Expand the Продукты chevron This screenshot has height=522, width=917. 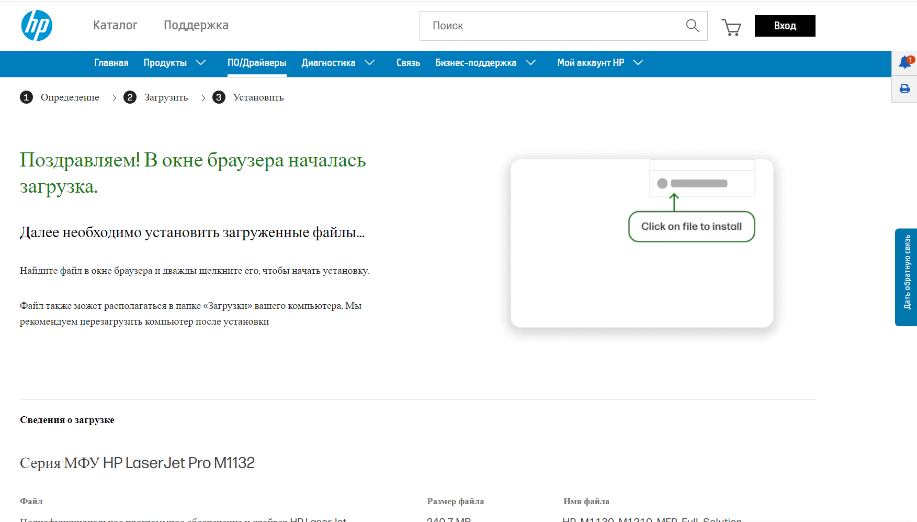[x=200, y=63]
